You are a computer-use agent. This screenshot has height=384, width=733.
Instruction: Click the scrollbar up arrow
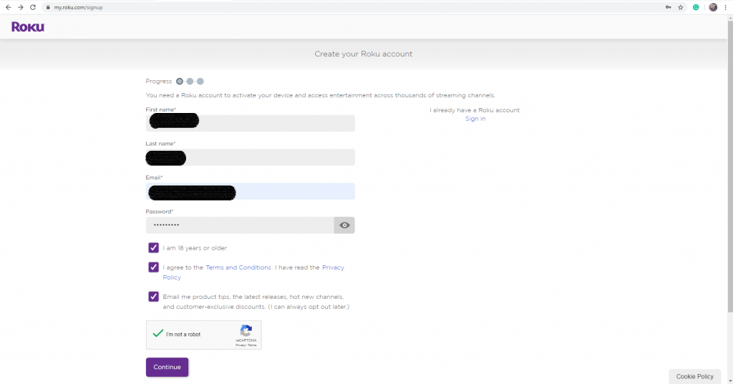[730, 18]
